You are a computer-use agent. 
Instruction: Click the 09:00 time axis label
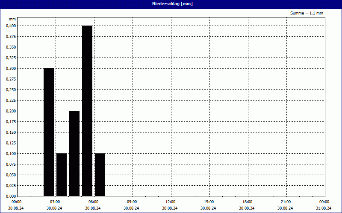pyautogui.click(x=132, y=202)
